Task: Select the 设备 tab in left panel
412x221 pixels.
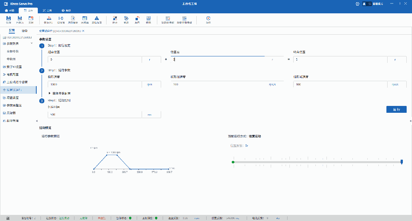Action: tap(25, 30)
